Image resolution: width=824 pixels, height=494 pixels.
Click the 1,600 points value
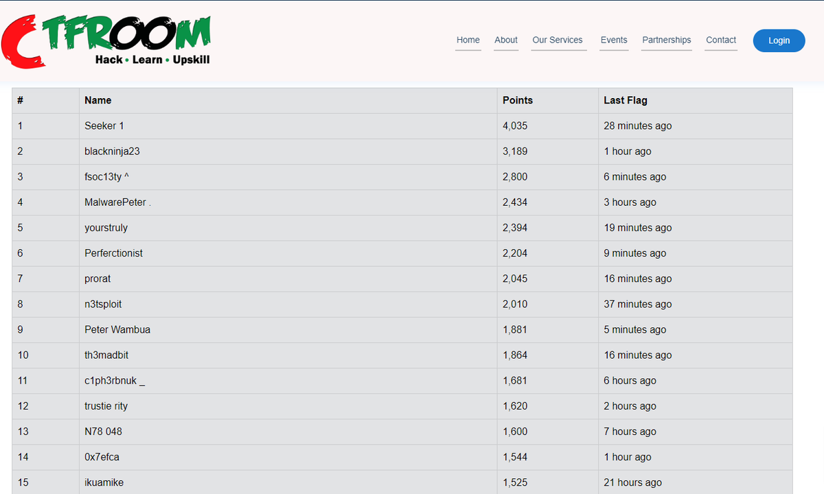coord(515,432)
